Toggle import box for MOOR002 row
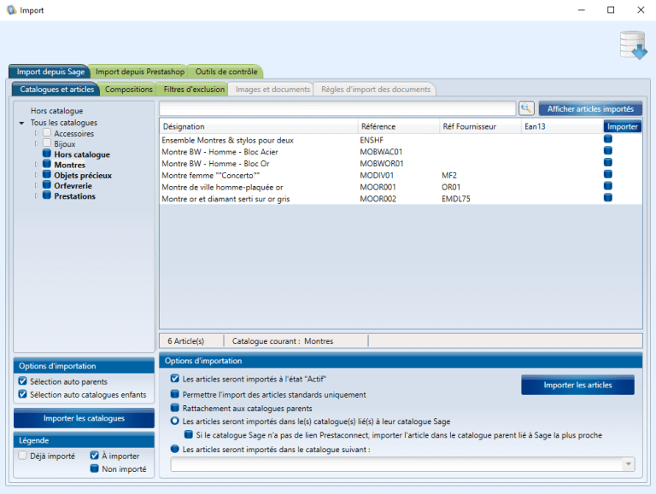Image resolution: width=656 pixels, height=494 pixels. click(608, 197)
